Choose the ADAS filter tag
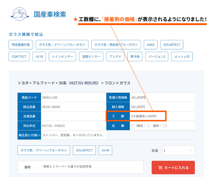This screenshot has width=213, height=177. coord(151,45)
